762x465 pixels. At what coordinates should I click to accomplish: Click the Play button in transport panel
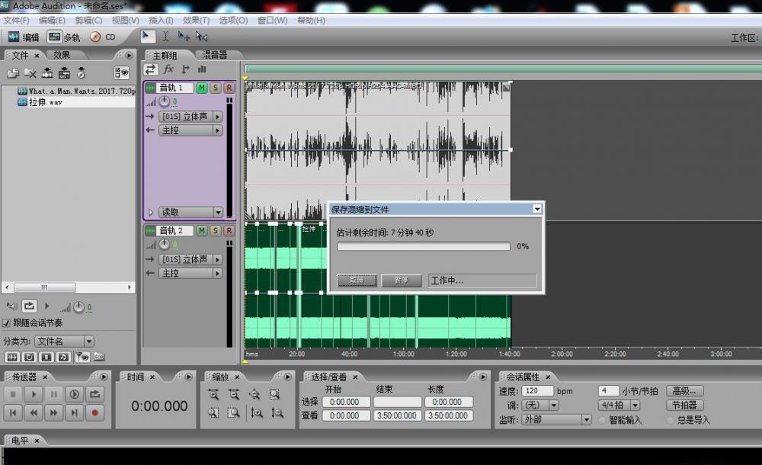pyautogui.click(x=33, y=394)
